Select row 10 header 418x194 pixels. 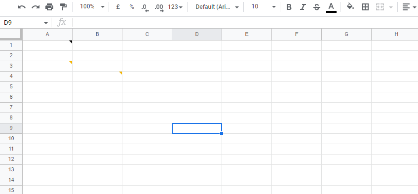pos(11,139)
